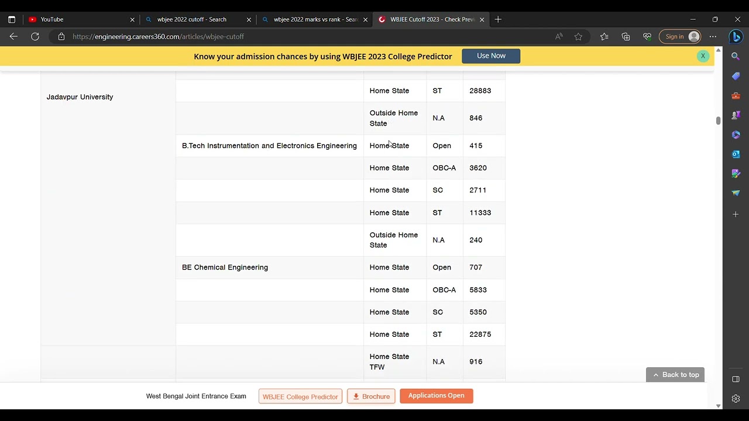Close the YouTube tab
The image size is (749, 421).
(132, 19)
